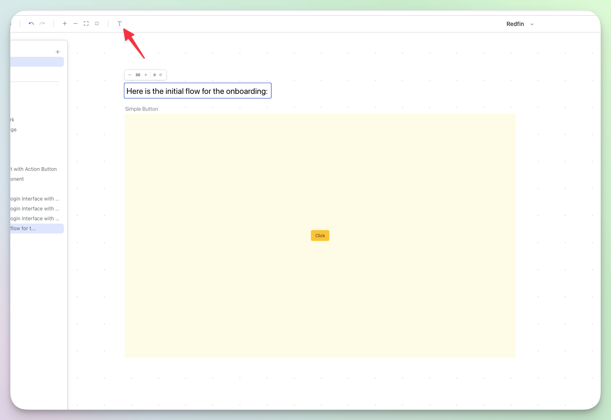This screenshot has height=420, width=611.
Task: Zoom in with the plus icon
Action: [65, 23]
